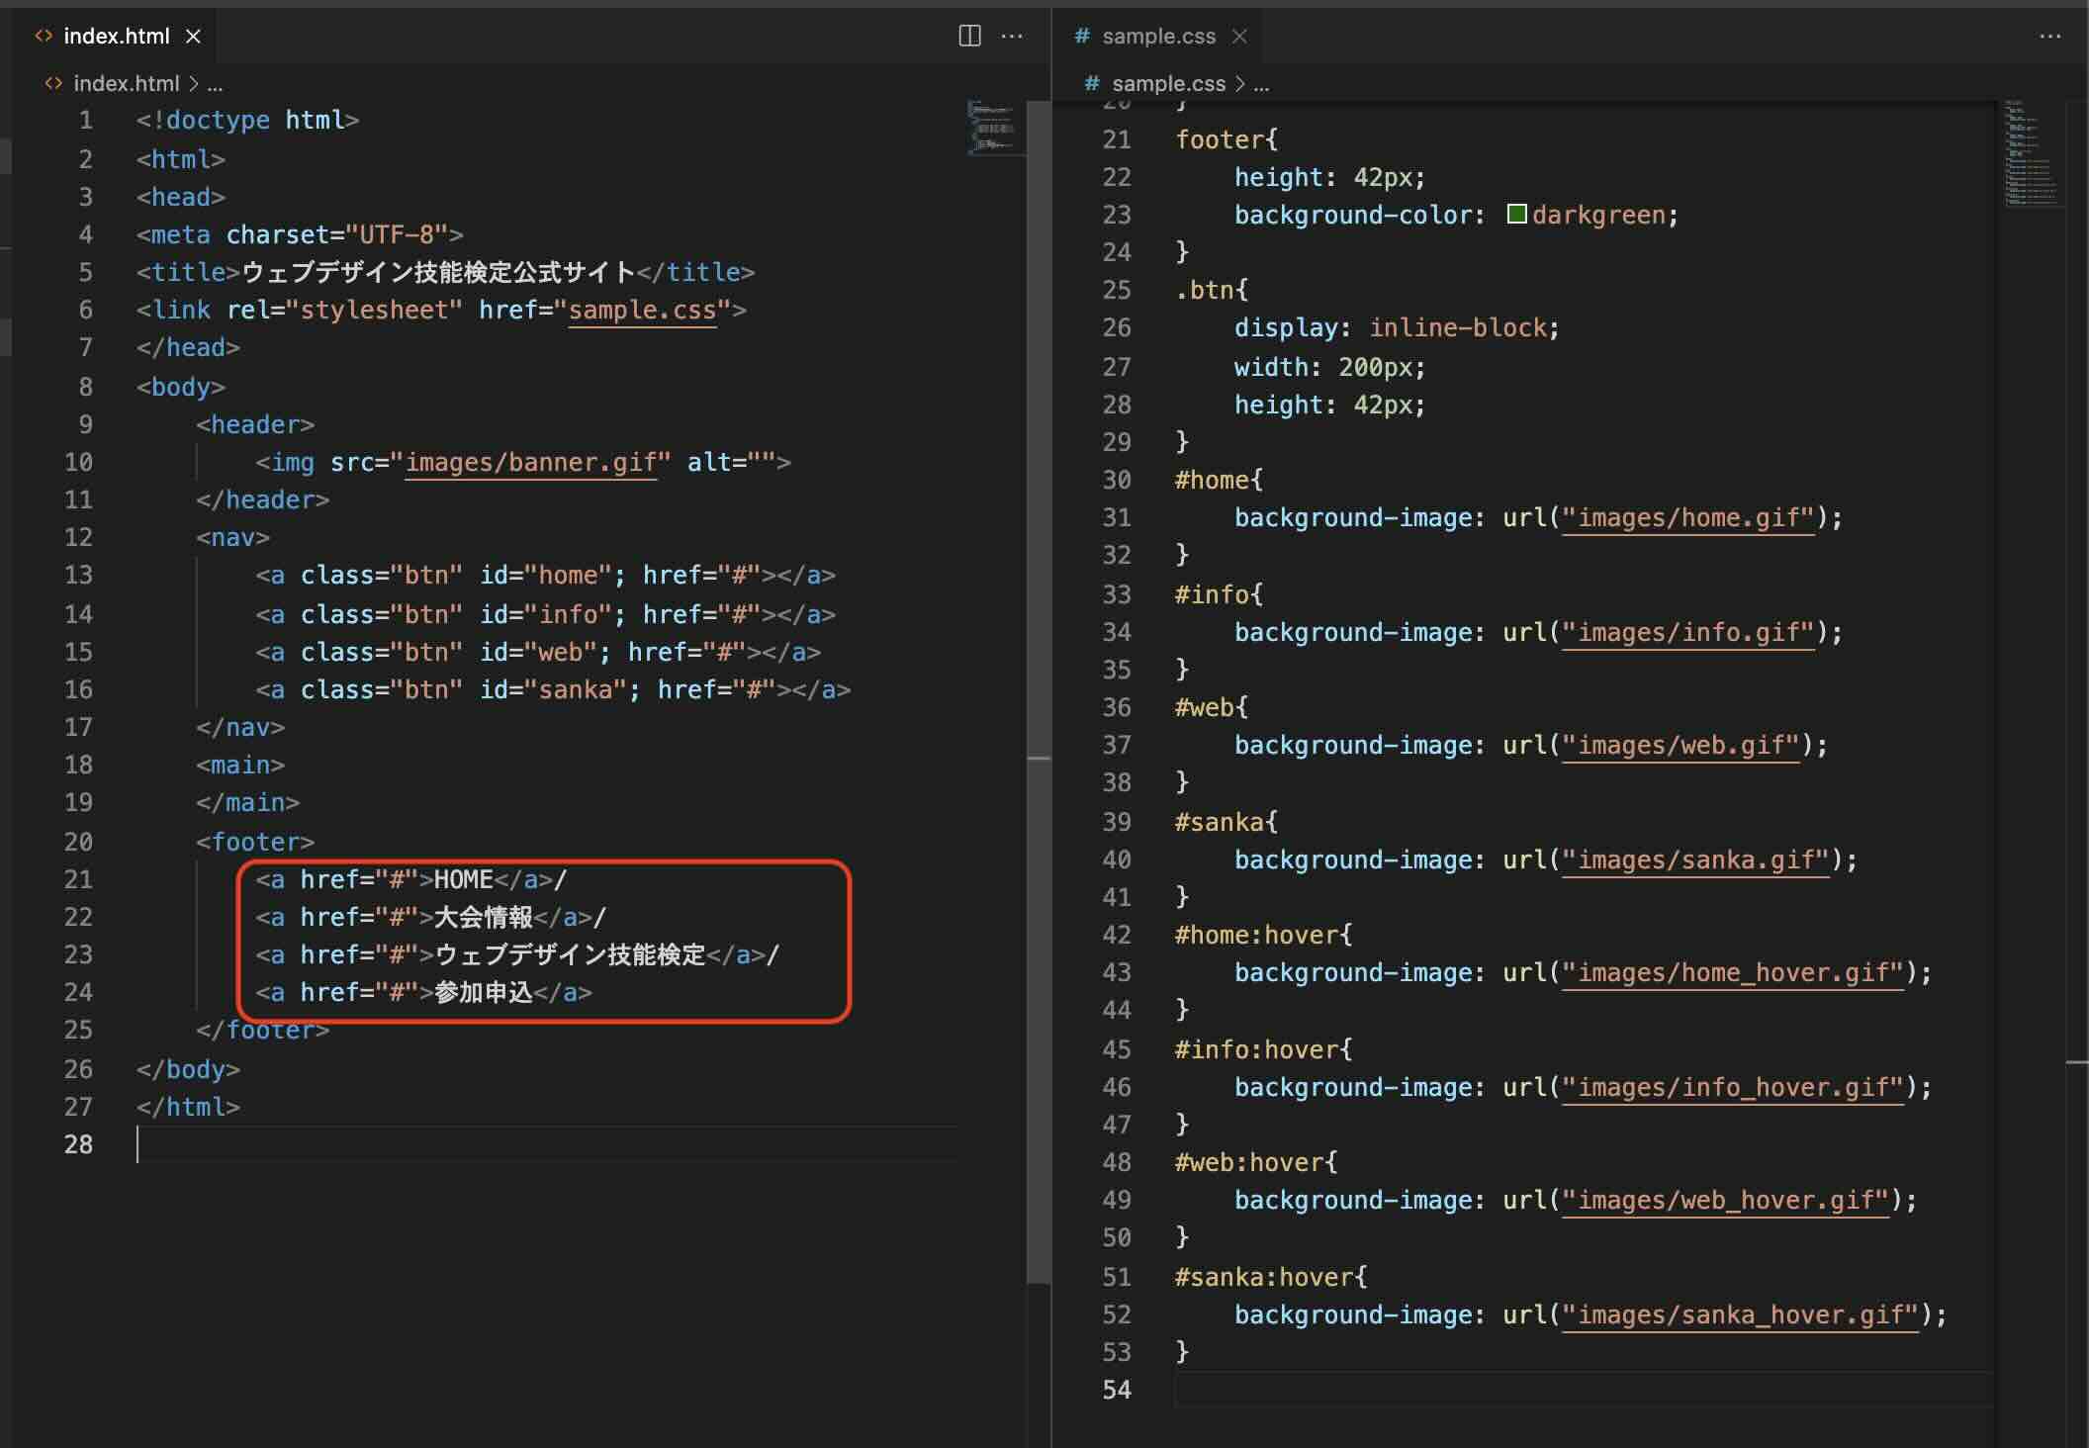Click images/sanka_hover.gif url in sample.css
The image size is (2089, 1448).
1741,1315
